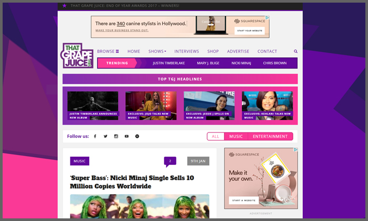368x221 pixels.
Task: Open the Super Bass Nicki Minaj article headline
Action: pyautogui.click(x=132, y=182)
